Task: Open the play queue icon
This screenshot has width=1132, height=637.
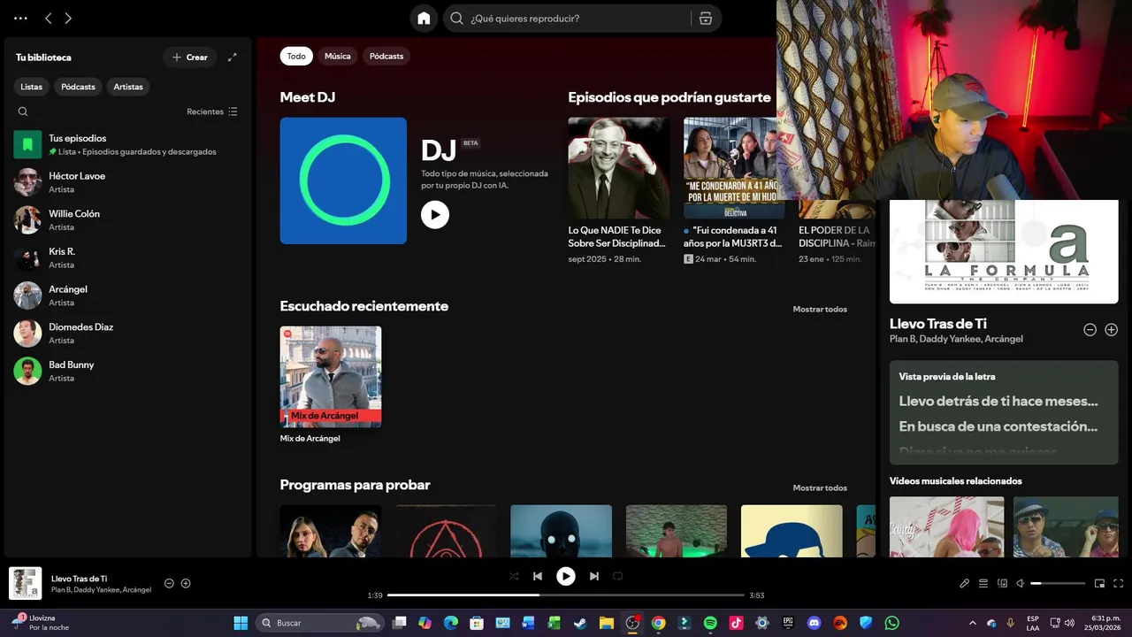Action: tap(983, 583)
